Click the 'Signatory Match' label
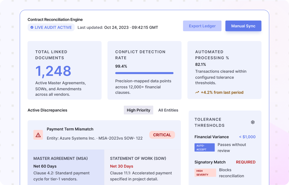 [210, 162]
